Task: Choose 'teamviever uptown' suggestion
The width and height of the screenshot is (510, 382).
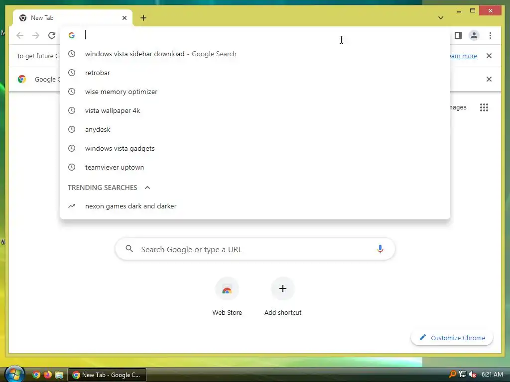Action: [x=255, y=167]
